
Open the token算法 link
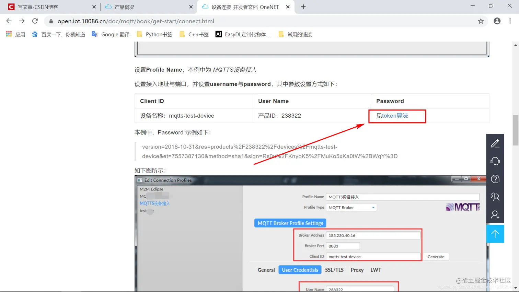coord(395,116)
